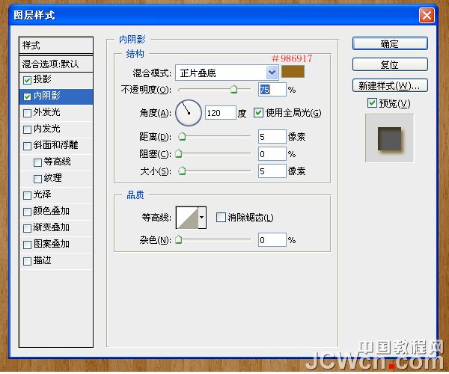The height and width of the screenshot is (374, 449).
Task: Click the 大小 size value field
Action: click(x=272, y=171)
